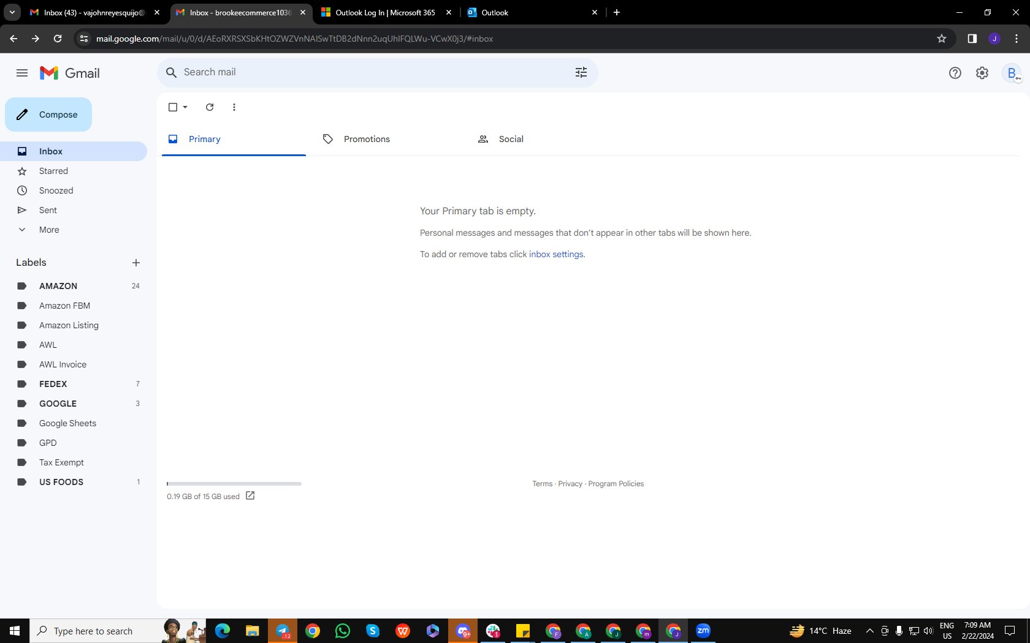View site information icon in the address bar
1030x643 pixels.
pos(84,39)
